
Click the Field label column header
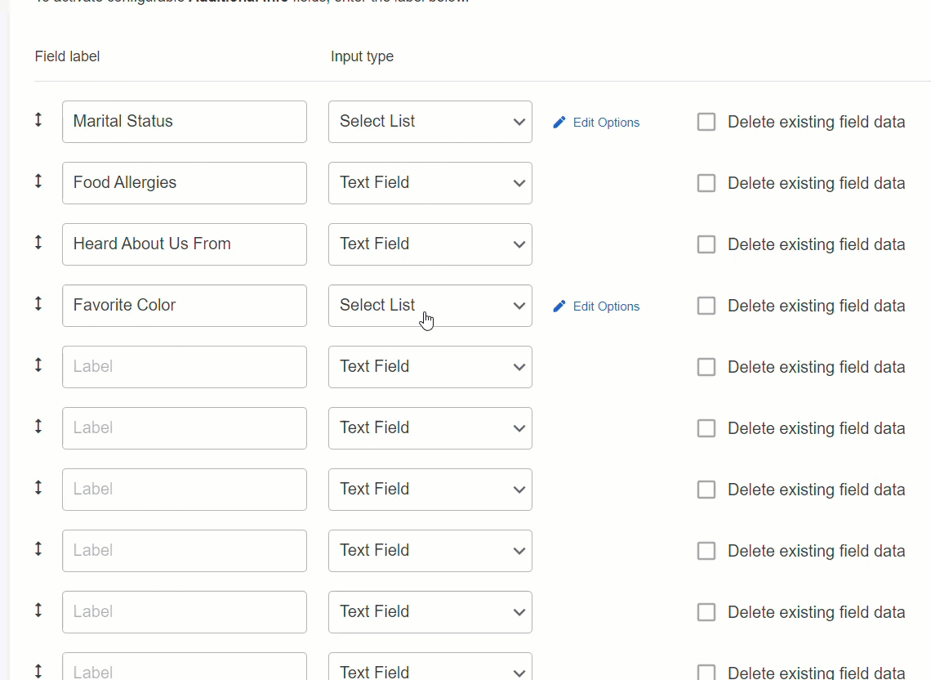pyautogui.click(x=67, y=56)
